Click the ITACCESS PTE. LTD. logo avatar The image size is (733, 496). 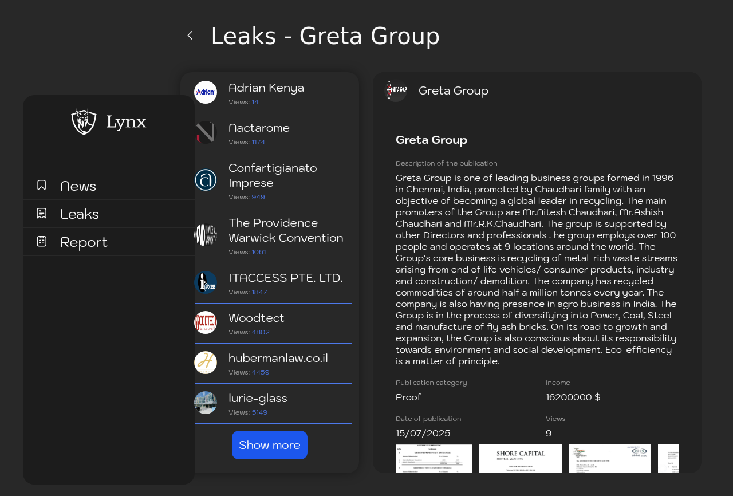[x=206, y=282]
